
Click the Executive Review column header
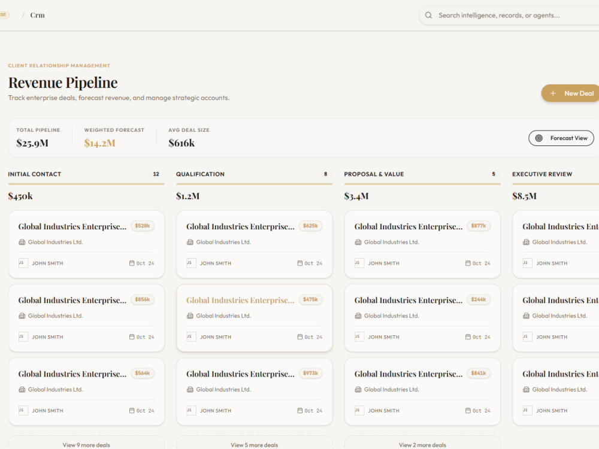tap(542, 174)
